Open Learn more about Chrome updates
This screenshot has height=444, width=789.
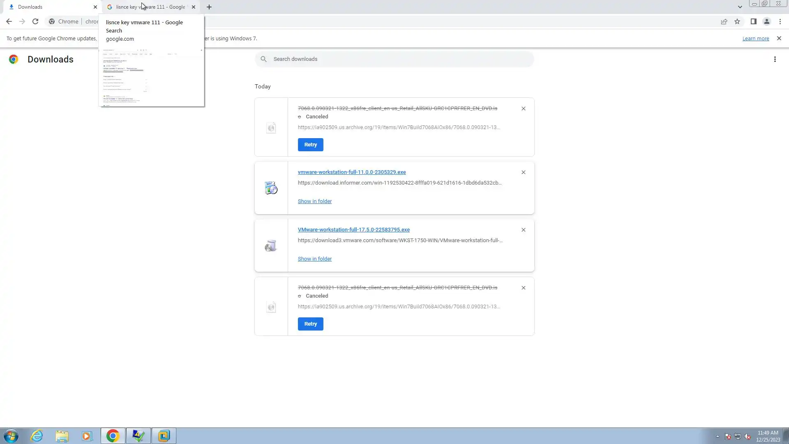[755, 39]
